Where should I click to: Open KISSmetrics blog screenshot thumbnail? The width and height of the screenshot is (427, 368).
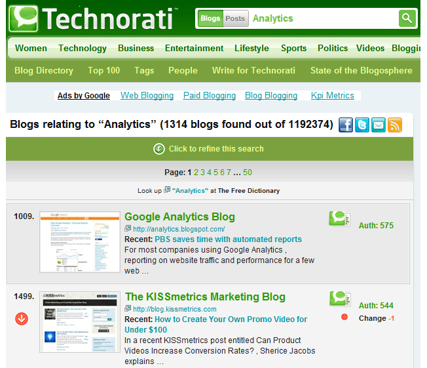click(x=80, y=322)
